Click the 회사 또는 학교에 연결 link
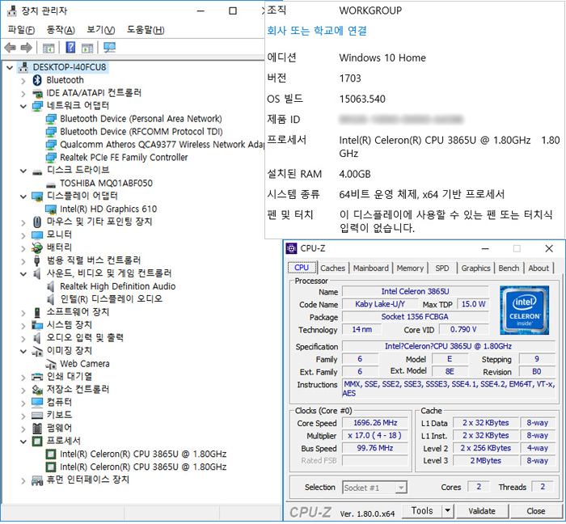 [x=317, y=31]
